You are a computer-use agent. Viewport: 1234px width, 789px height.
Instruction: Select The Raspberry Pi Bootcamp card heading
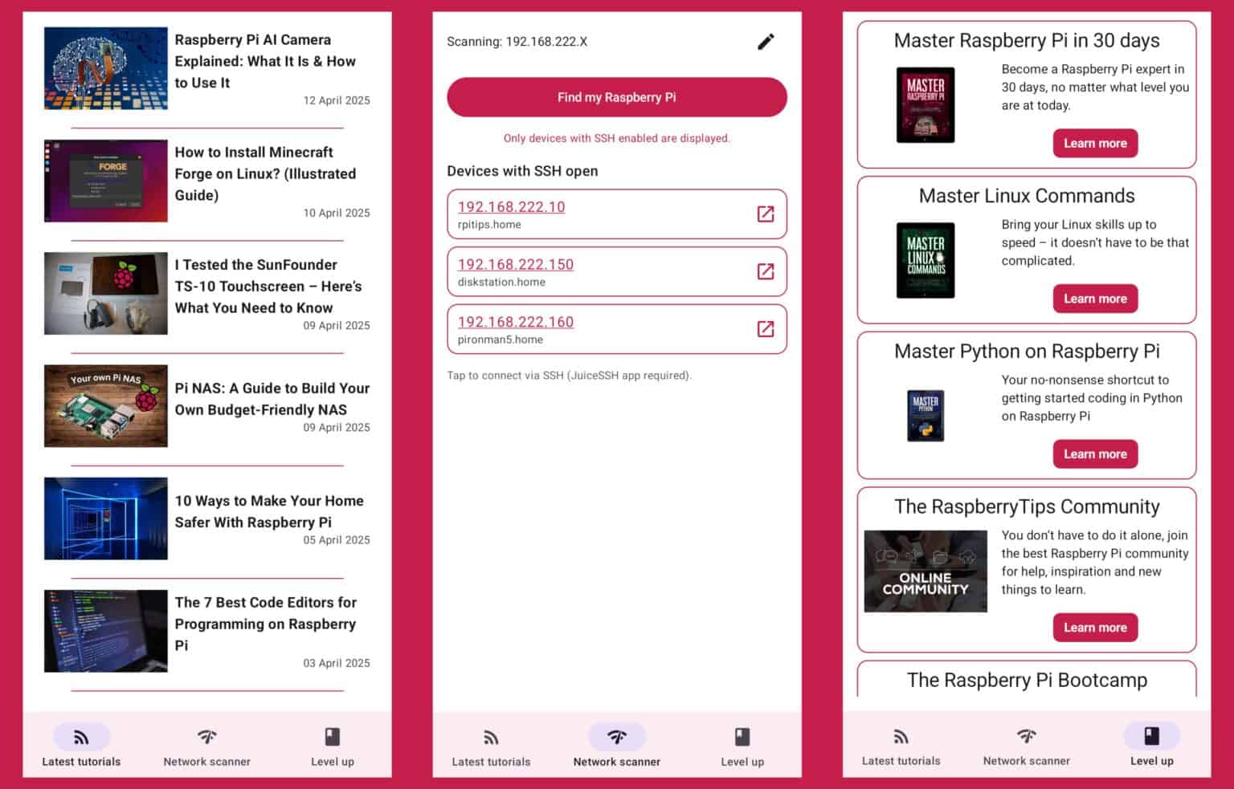[1027, 680]
